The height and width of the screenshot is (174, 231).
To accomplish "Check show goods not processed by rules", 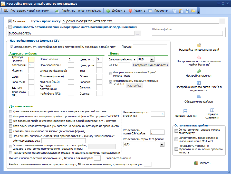I will tap(176, 149).
